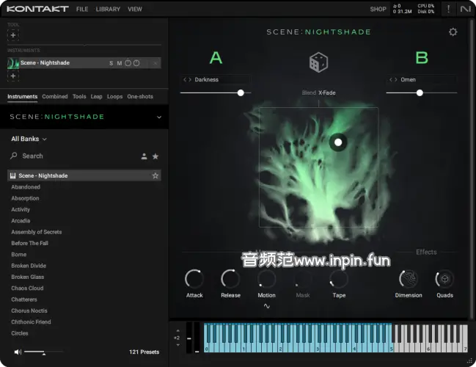Click the Attack knob
This screenshot has height=367, width=476.
[x=194, y=279]
